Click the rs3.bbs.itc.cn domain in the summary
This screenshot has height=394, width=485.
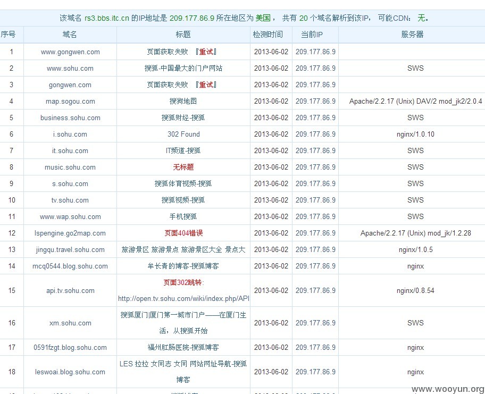click(x=107, y=18)
